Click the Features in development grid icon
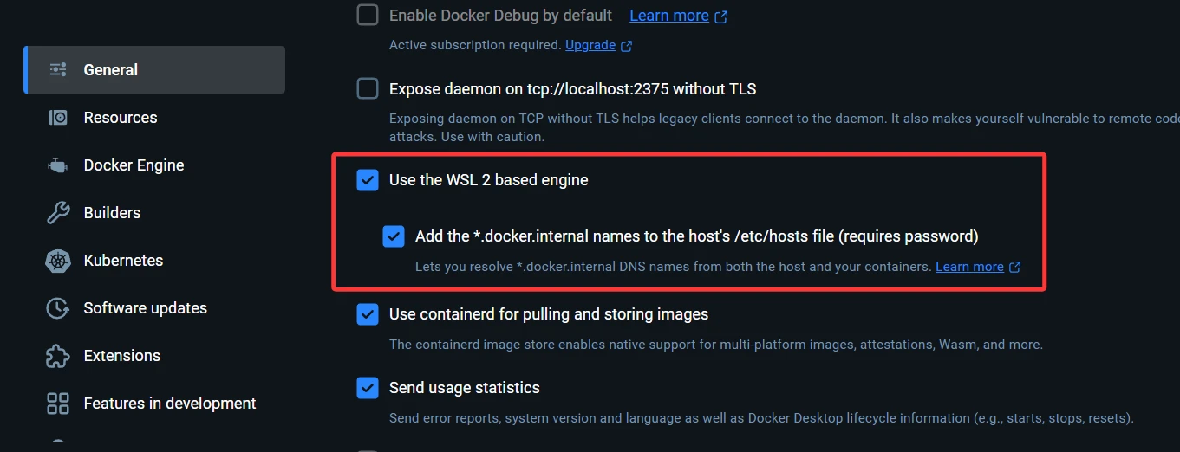Viewport: 1180px width, 452px height. pos(58,404)
